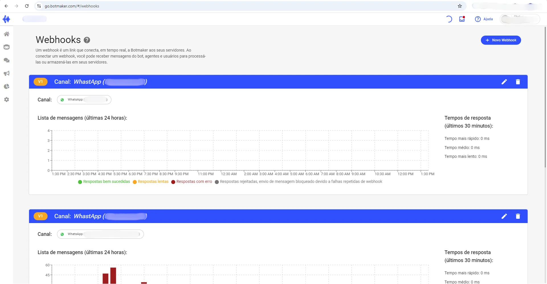Screen dimensions: 547x284
Task: Click 'Tempo mais lento: 0 ms' text
Action: coord(466,156)
